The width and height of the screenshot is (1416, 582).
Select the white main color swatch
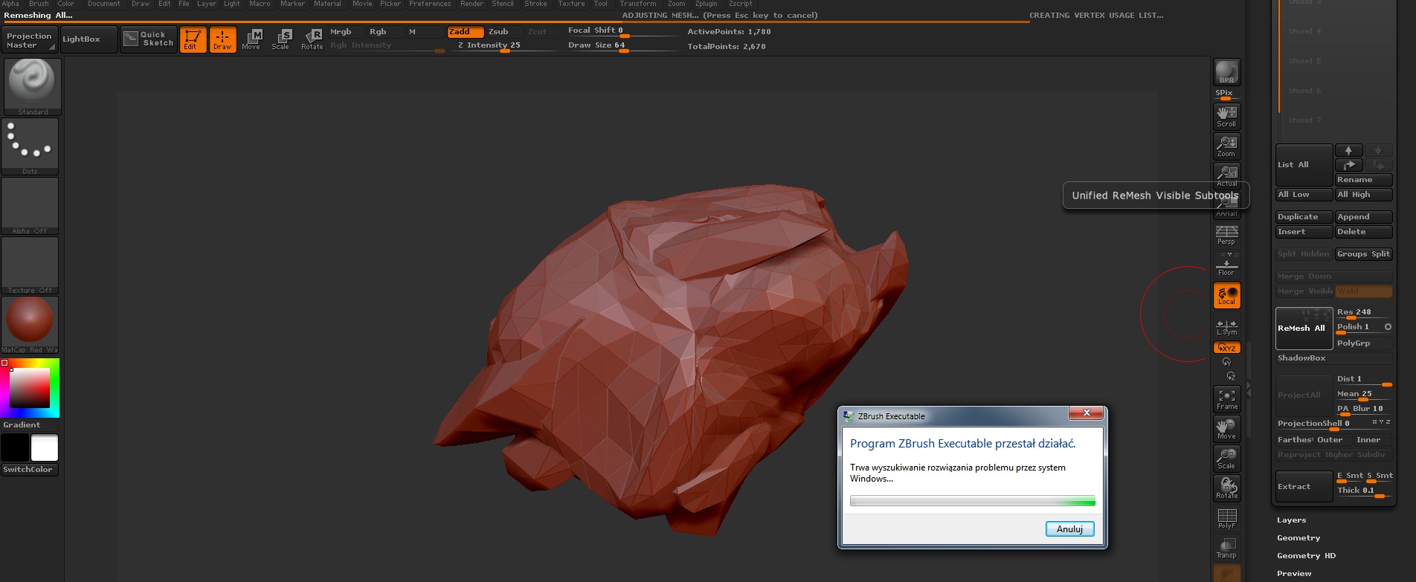(x=44, y=448)
